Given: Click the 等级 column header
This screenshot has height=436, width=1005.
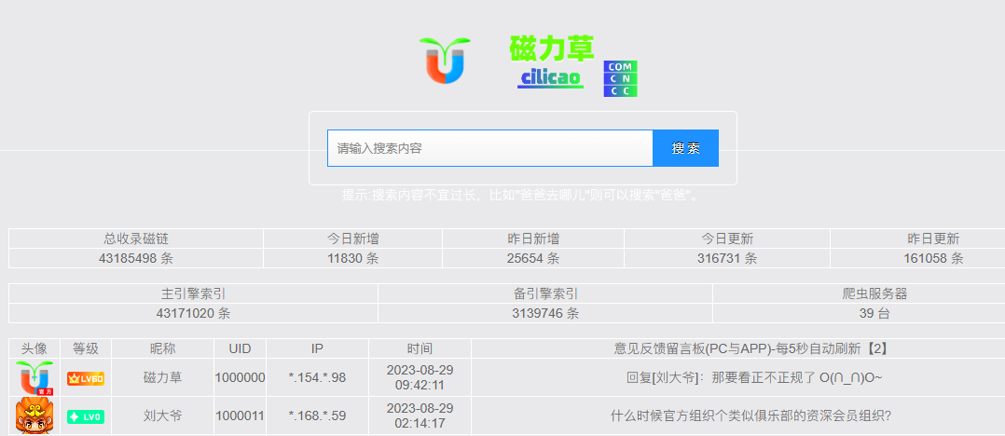Looking at the screenshot, I should (x=86, y=349).
